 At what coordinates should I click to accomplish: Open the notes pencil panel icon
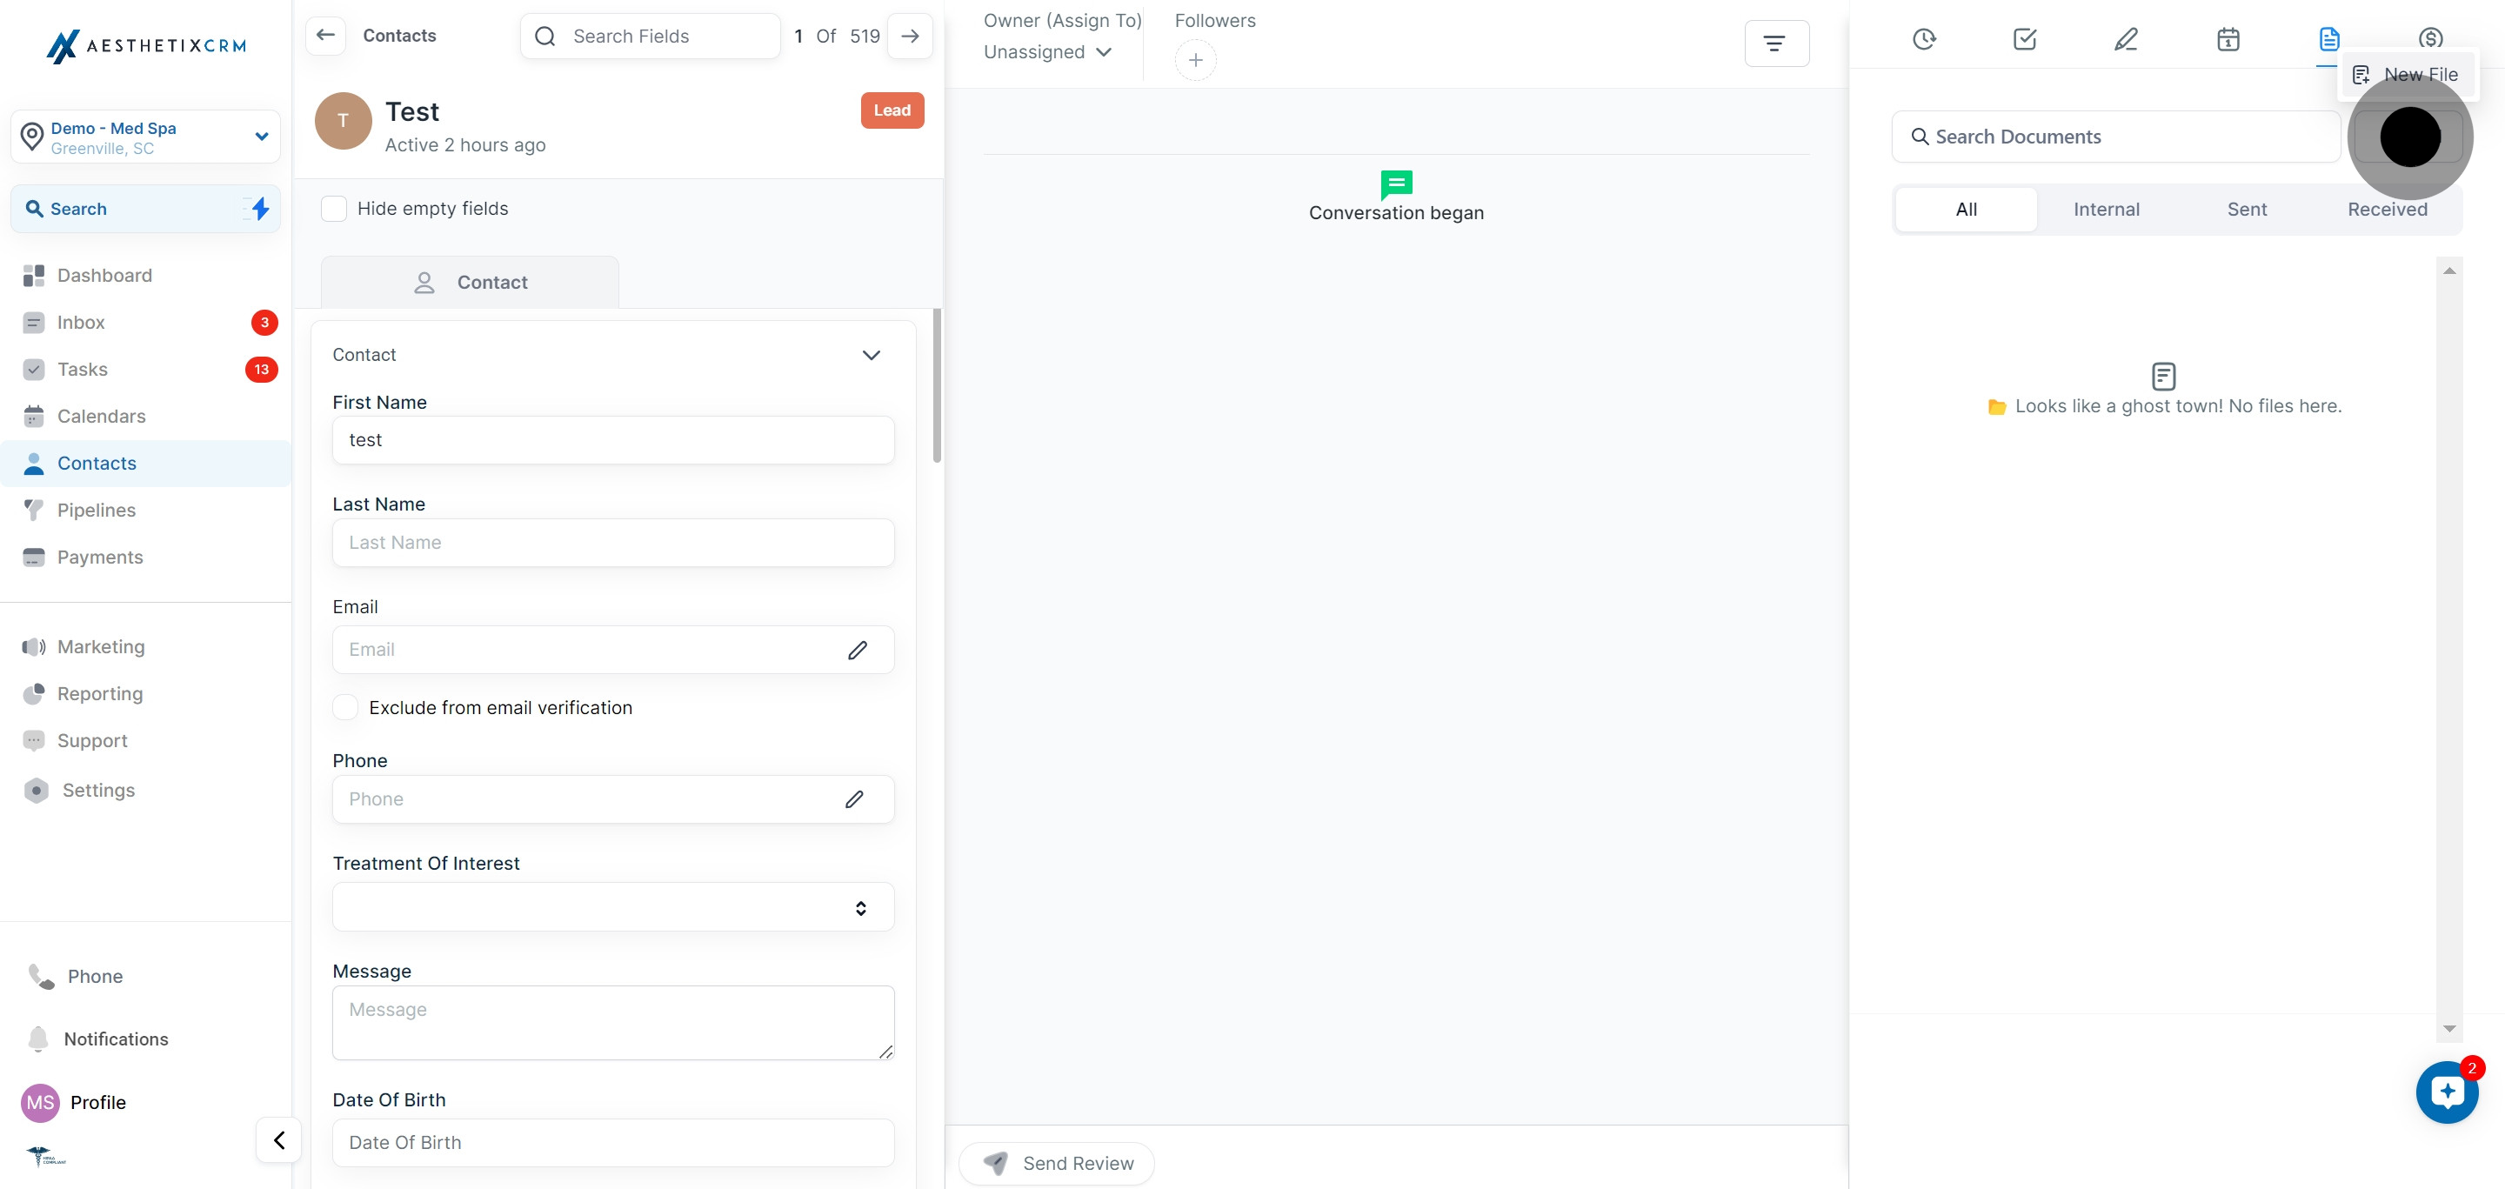pyautogui.click(x=2126, y=39)
